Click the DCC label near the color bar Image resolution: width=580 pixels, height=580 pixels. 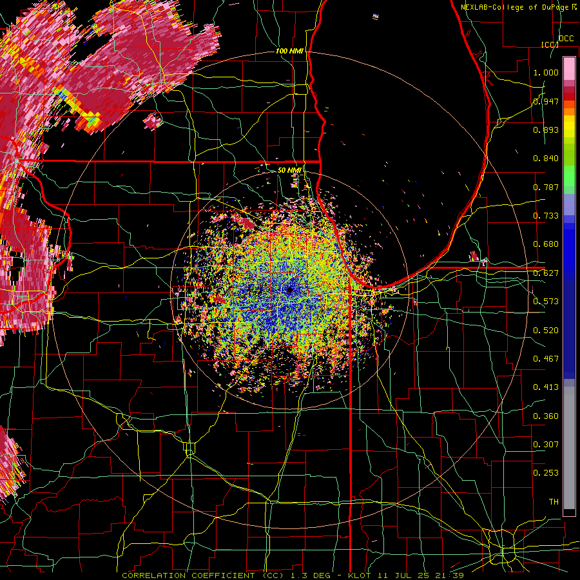pyautogui.click(x=566, y=39)
